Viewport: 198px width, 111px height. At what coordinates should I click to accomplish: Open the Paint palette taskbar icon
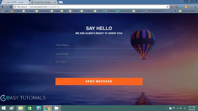pyautogui.click(x=12, y=108)
